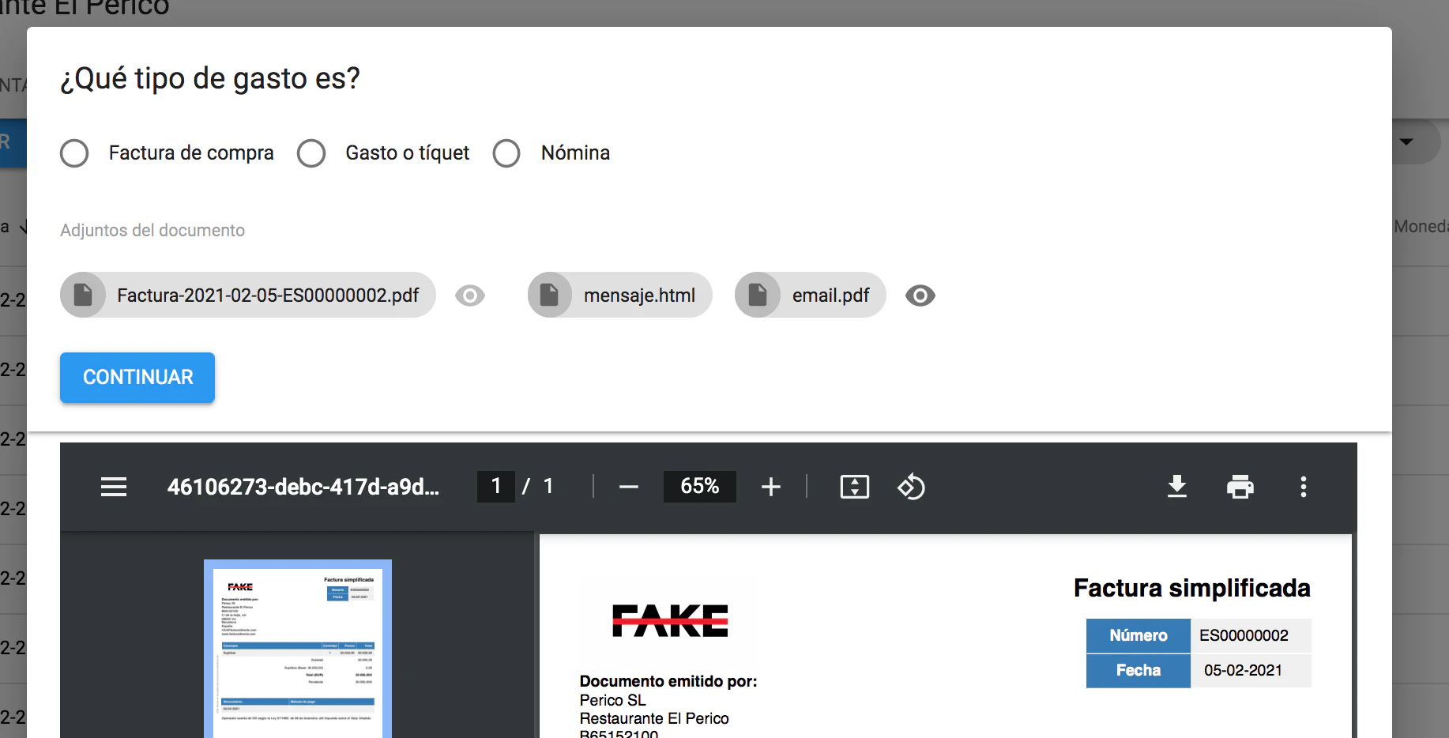This screenshot has height=738, width=1449.
Task: Click the PDF page number field
Action: point(496,487)
